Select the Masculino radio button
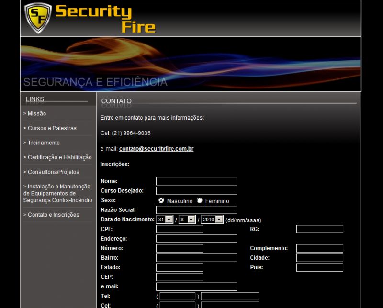Screen dimensions: 383x308 coord(161,200)
